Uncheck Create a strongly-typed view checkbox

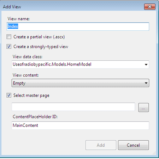9,47
